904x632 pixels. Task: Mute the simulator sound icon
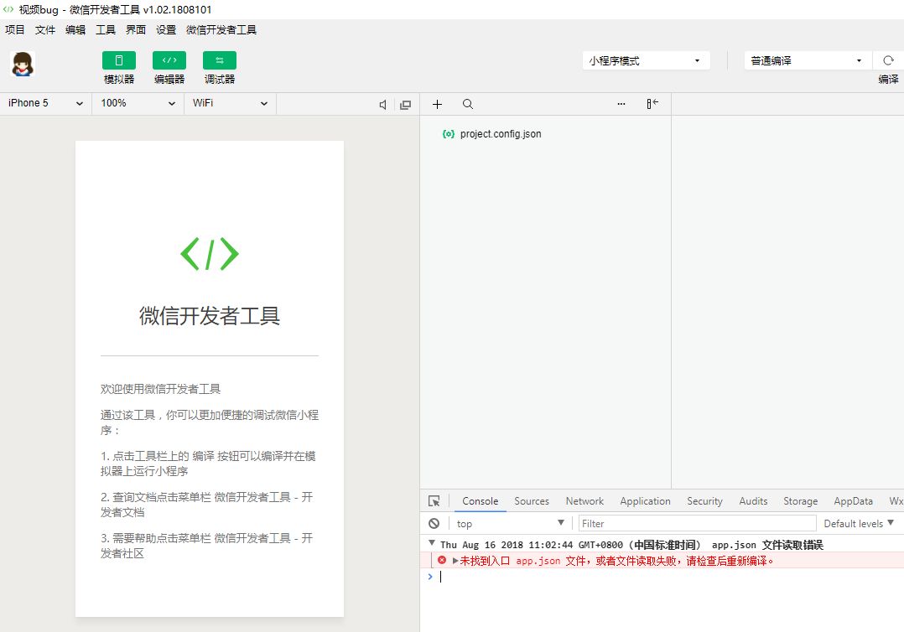click(x=382, y=104)
